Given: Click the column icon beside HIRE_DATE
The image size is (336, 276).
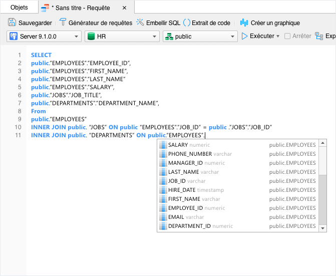Looking at the screenshot, I should click(163, 190).
